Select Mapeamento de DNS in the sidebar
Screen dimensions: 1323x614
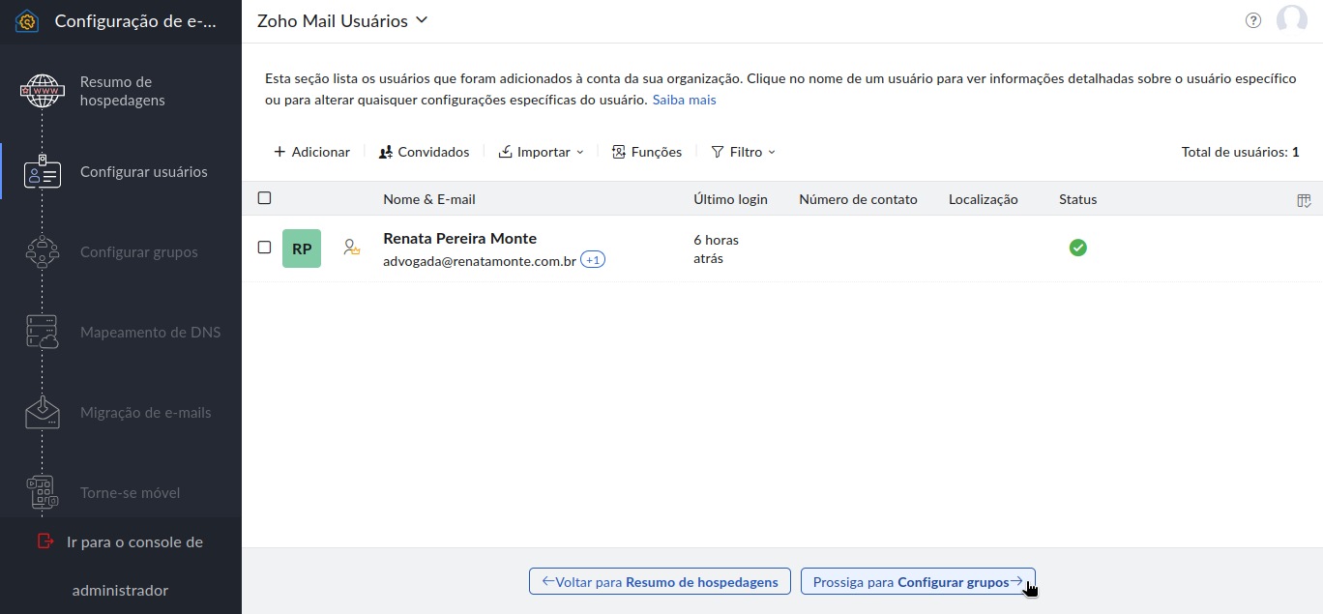[151, 333]
